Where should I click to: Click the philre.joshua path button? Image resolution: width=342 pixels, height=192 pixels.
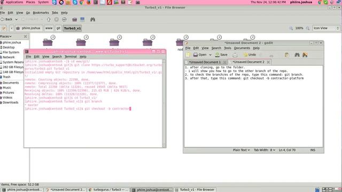29,28
